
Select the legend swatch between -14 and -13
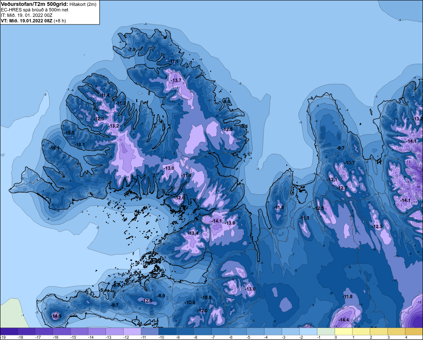pyautogui.click(x=97, y=332)
